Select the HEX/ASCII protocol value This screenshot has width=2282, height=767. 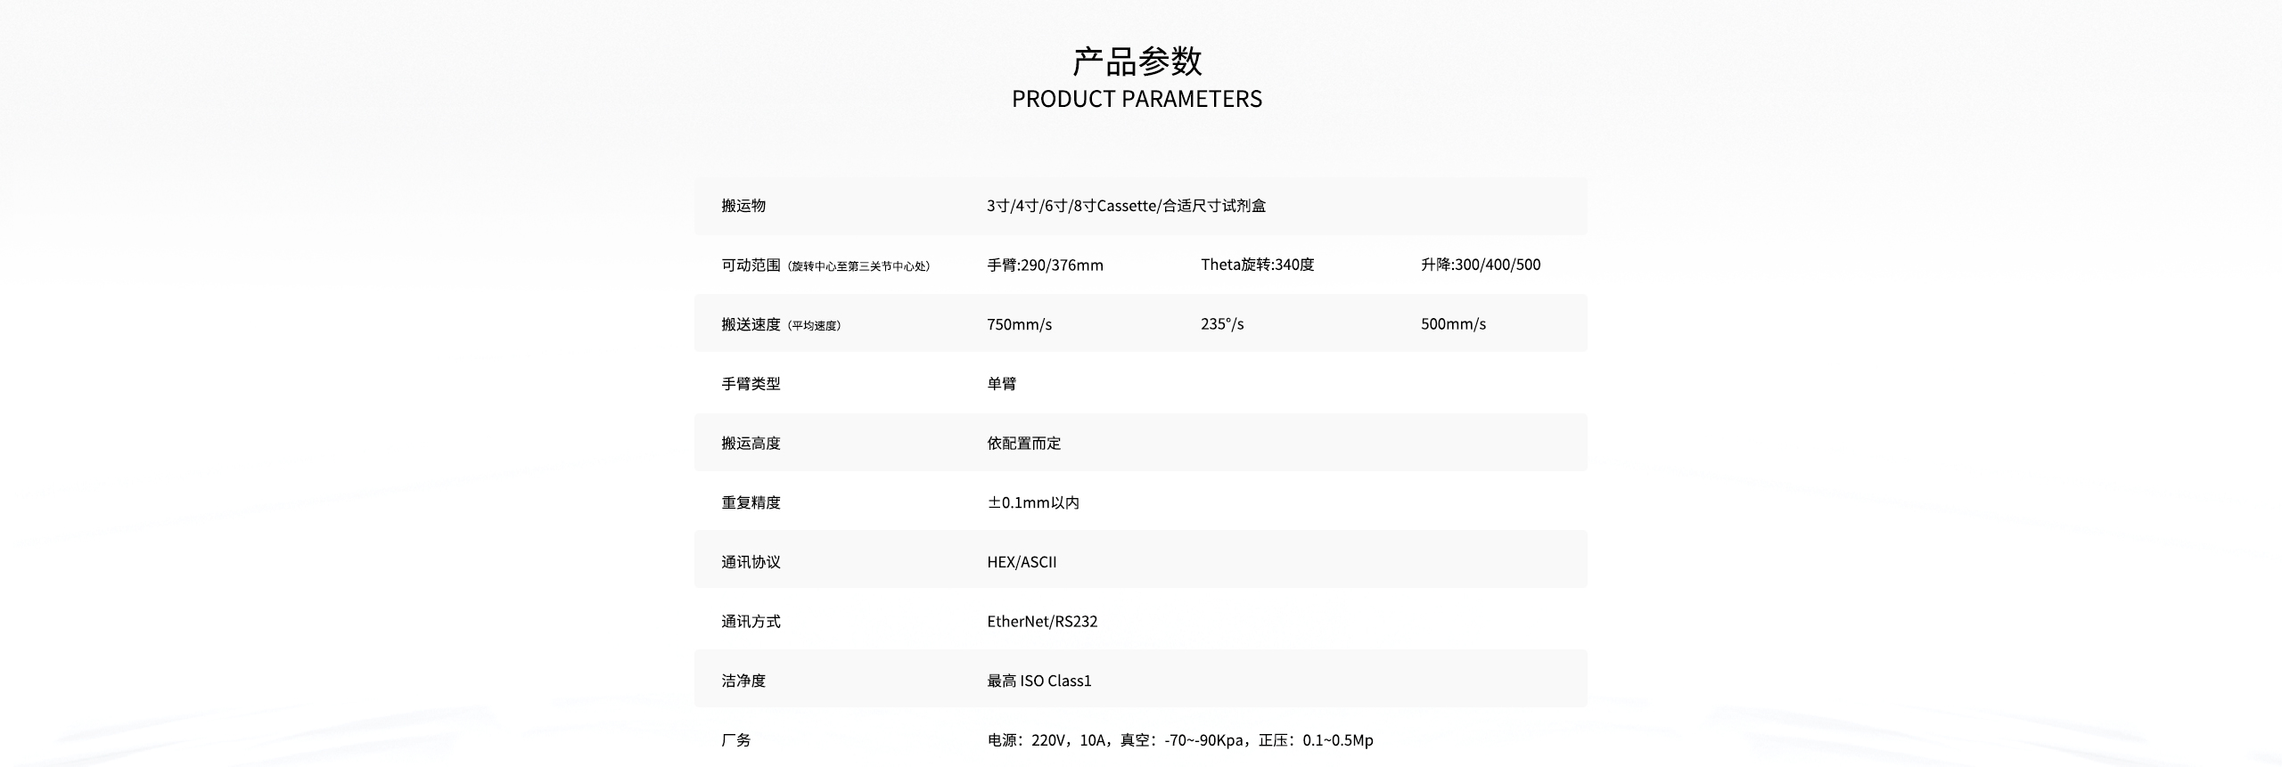tap(1022, 562)
